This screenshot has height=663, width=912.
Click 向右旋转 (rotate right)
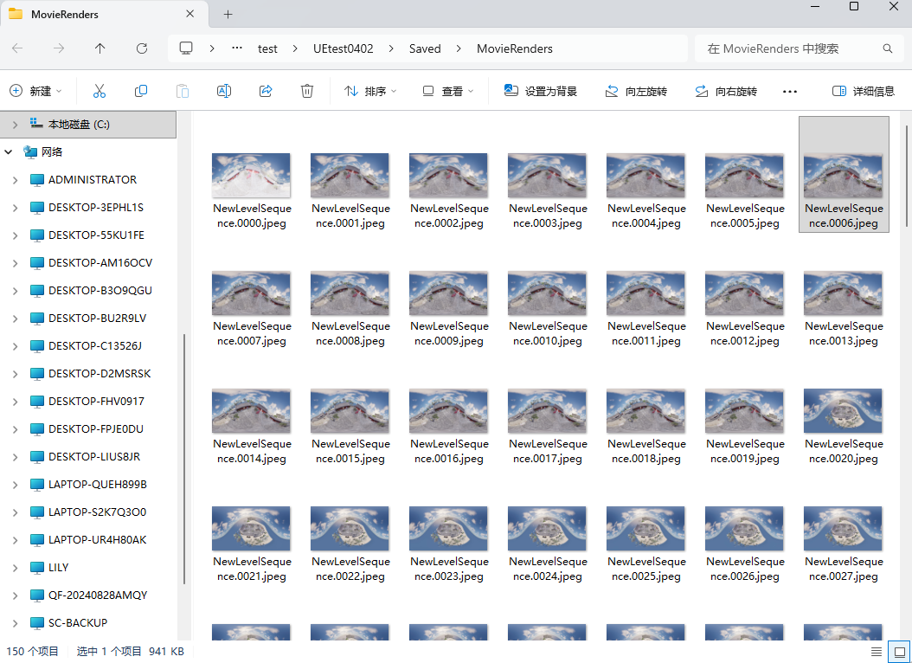click(x=726, y=91)
